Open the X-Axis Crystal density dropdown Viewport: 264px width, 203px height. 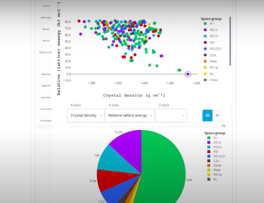point(85,115)
